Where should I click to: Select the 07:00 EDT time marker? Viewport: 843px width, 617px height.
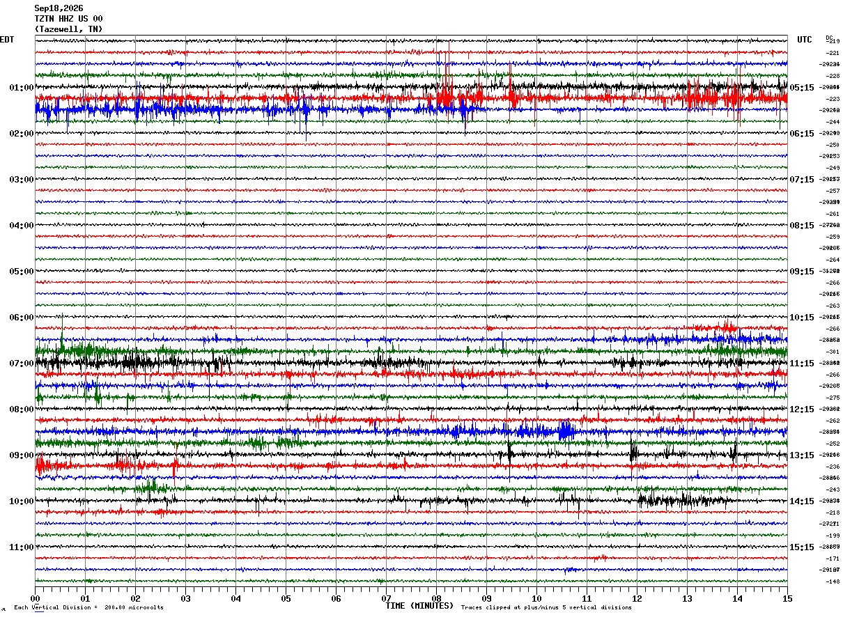point(22,364)
